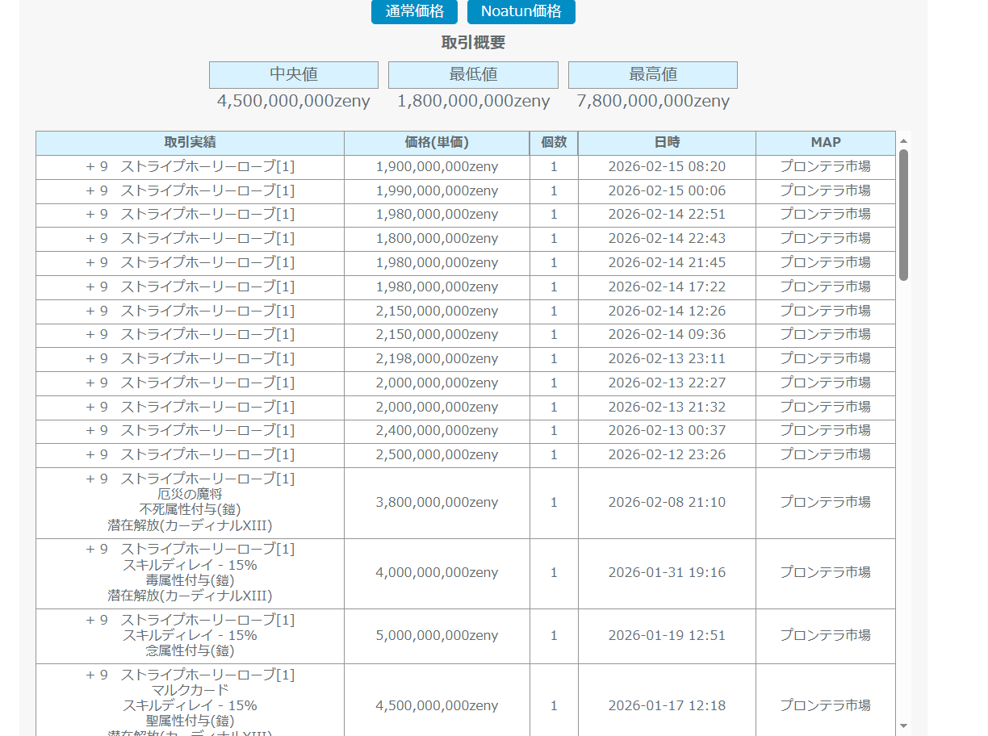Select the trade dated 2026-02-15 08:20
The height and width of the screenshot is (736, 988).
667,167
